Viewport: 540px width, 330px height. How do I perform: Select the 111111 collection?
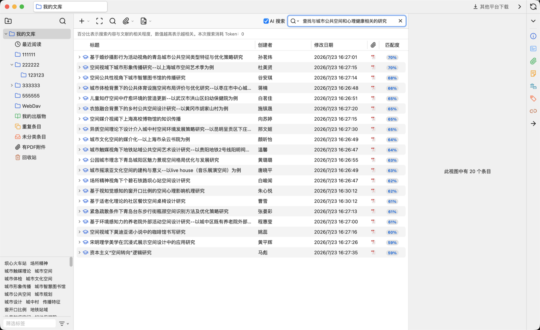pyautogui.click(x=29, y=55)
